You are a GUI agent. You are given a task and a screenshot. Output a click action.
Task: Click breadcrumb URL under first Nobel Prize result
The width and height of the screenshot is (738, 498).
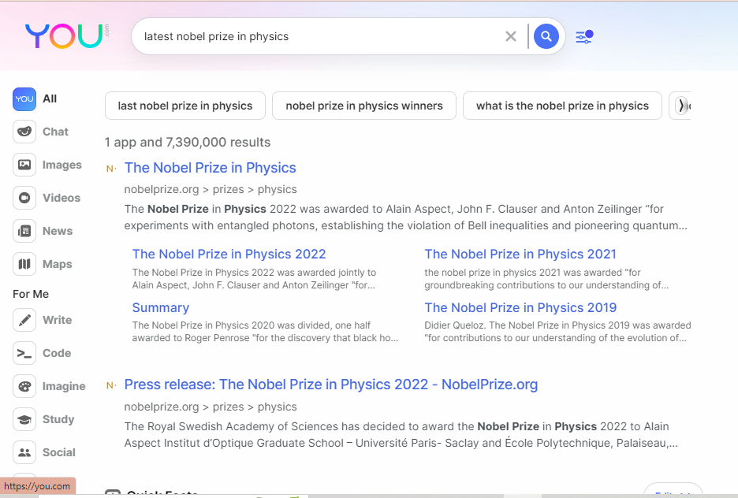point(211,190)
